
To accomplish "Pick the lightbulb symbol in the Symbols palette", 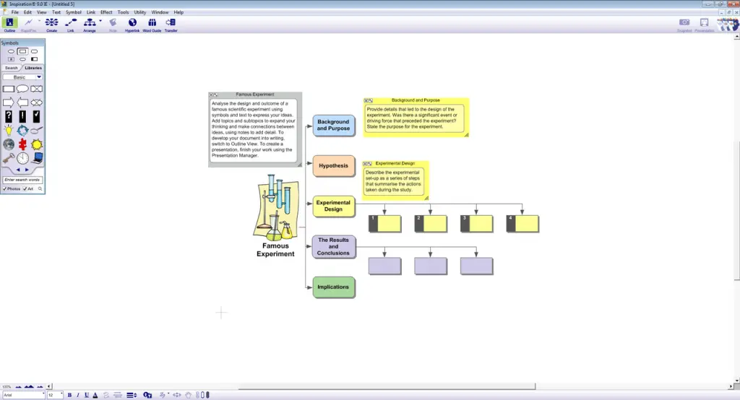I will (9, 131).
